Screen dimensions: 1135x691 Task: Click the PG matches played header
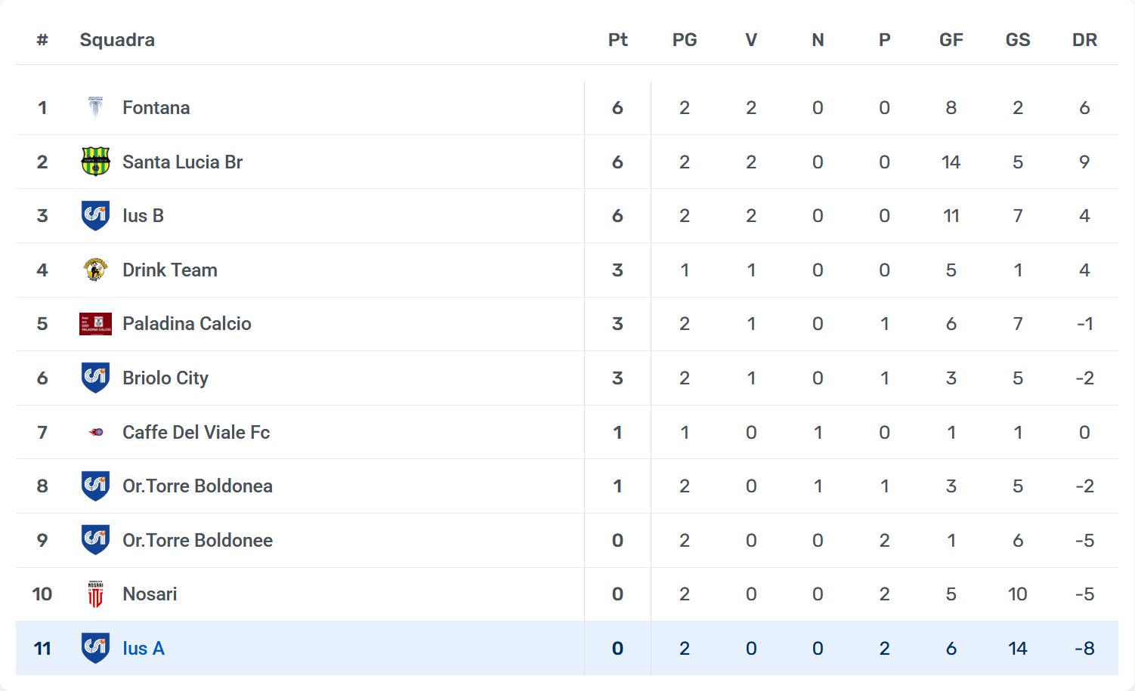[x=685, y=40]
